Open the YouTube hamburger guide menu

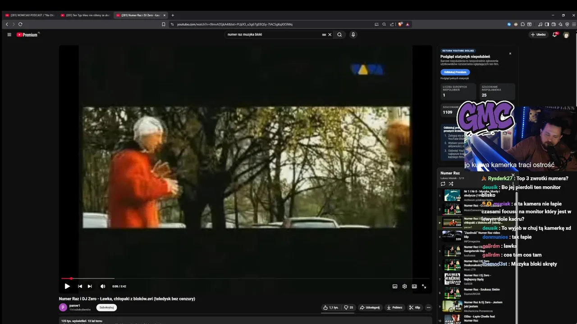(x=9, y=35)
